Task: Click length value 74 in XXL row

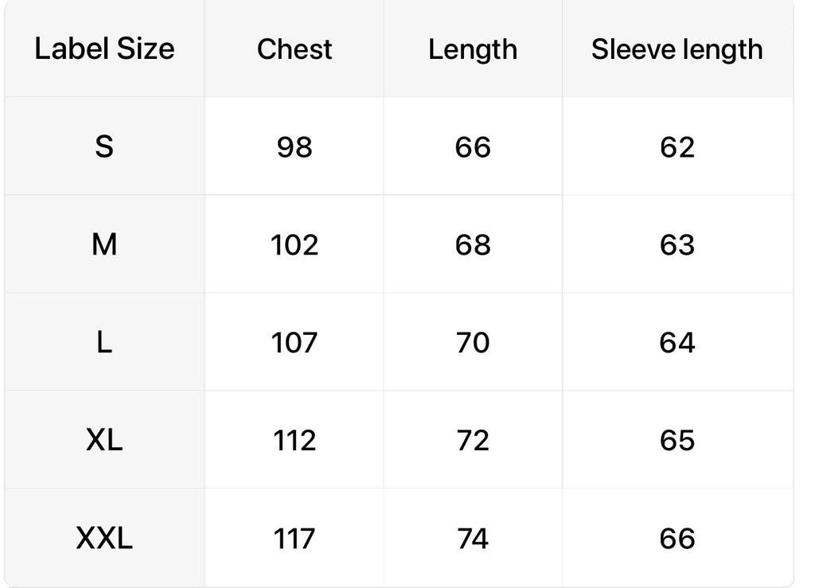Action: tap(473, 538)
